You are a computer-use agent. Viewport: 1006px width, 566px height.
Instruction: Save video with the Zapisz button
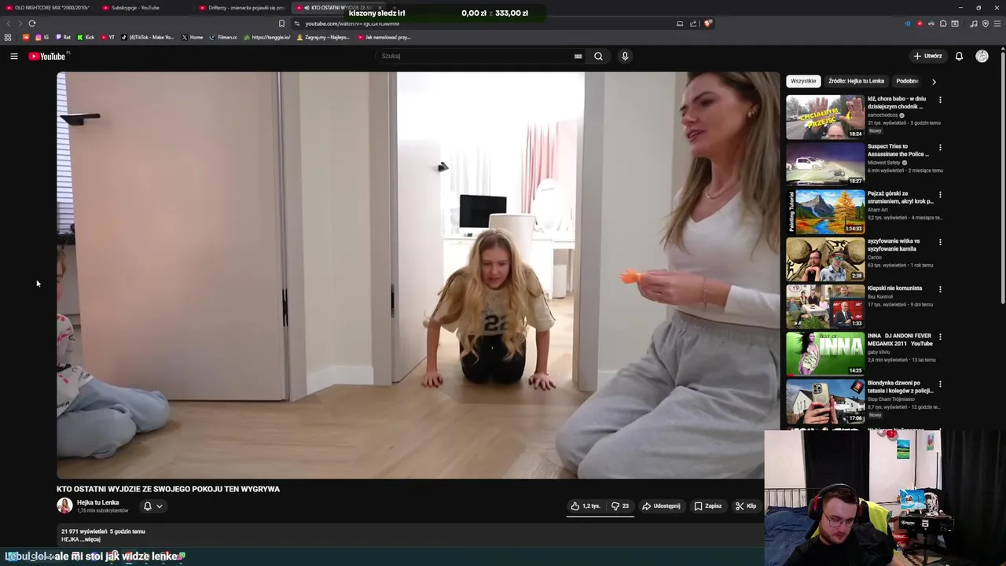(x=708, y=506)
